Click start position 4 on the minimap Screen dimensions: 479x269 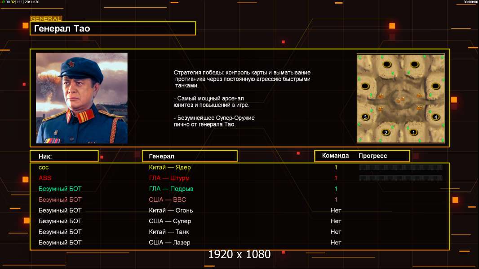coord(435,117)
